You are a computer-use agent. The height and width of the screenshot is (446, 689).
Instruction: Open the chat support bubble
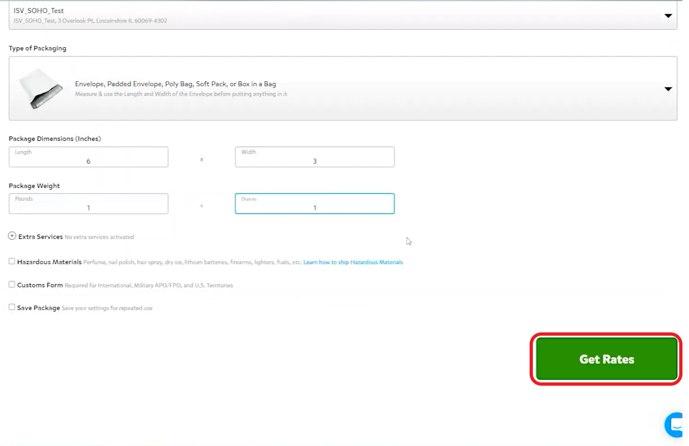(x=675, y=424)
